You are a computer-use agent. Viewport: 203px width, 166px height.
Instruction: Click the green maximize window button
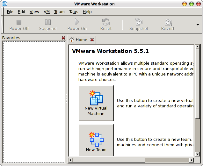[192, 4]
